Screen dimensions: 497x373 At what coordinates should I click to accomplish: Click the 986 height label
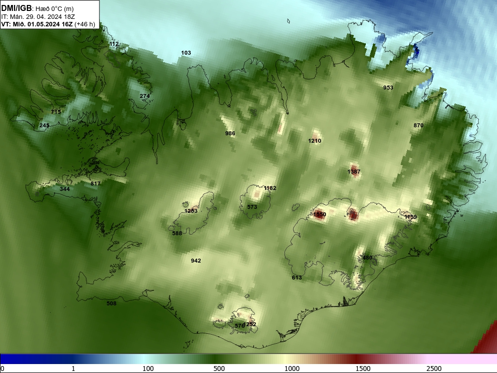click(230, 133)
